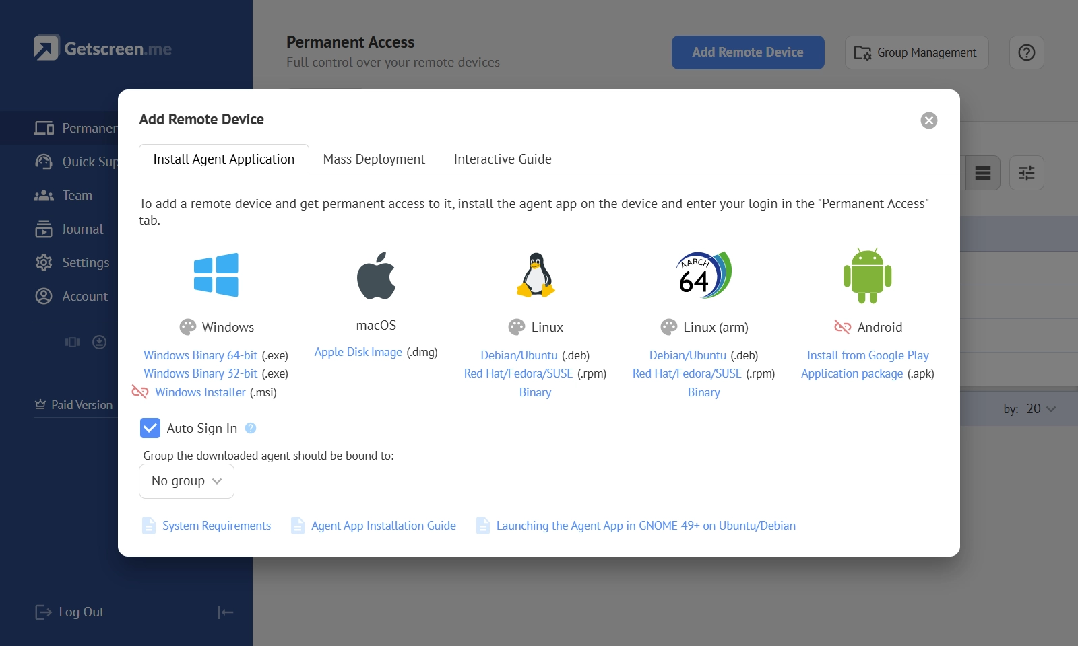Image resolution: width=1078 pixels, height=646 pixels.
Task: Click the Group Management button
Action: coord(917,52)
